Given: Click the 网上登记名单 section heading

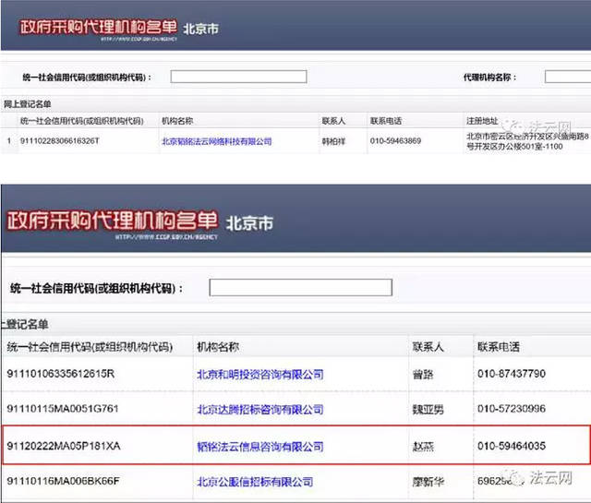Looking at the screenshot, I should coord(27,104).
